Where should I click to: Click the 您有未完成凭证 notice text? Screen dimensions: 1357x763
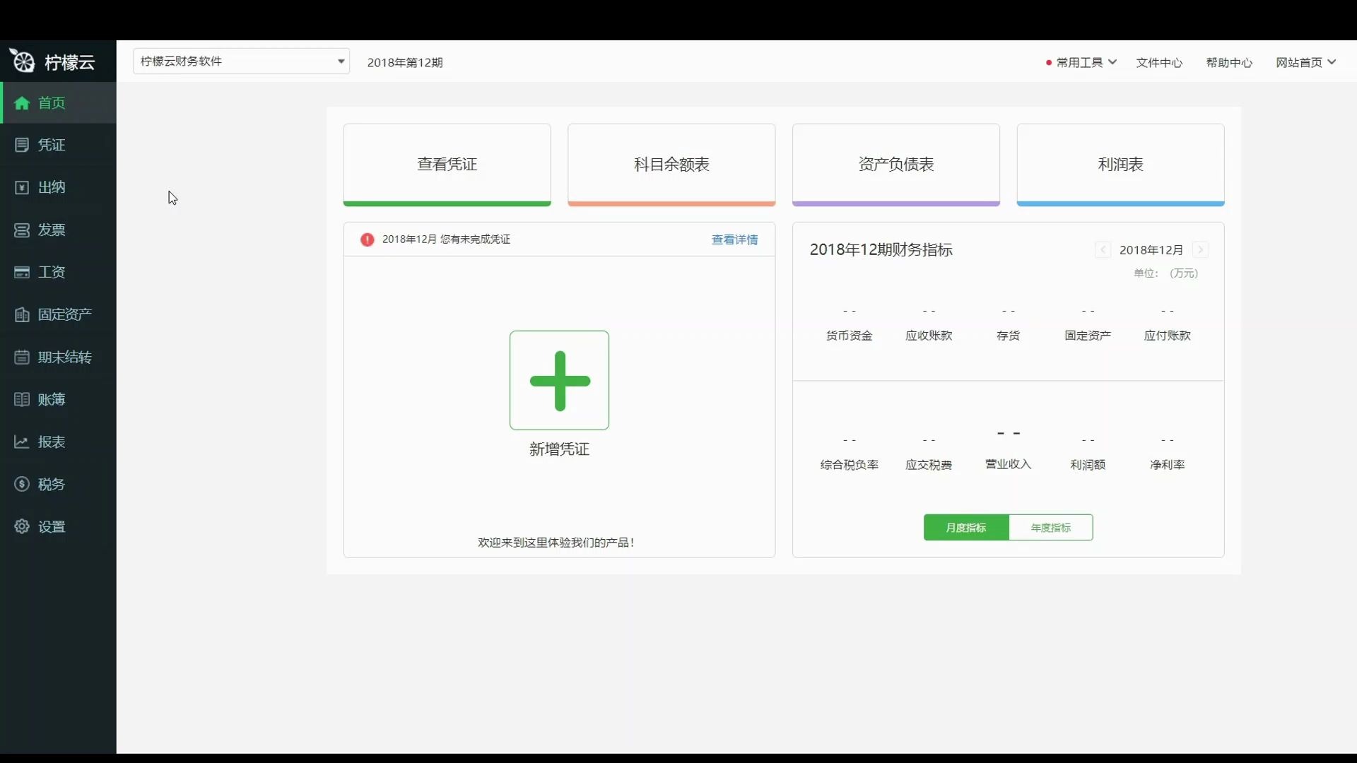click(475, 239)
